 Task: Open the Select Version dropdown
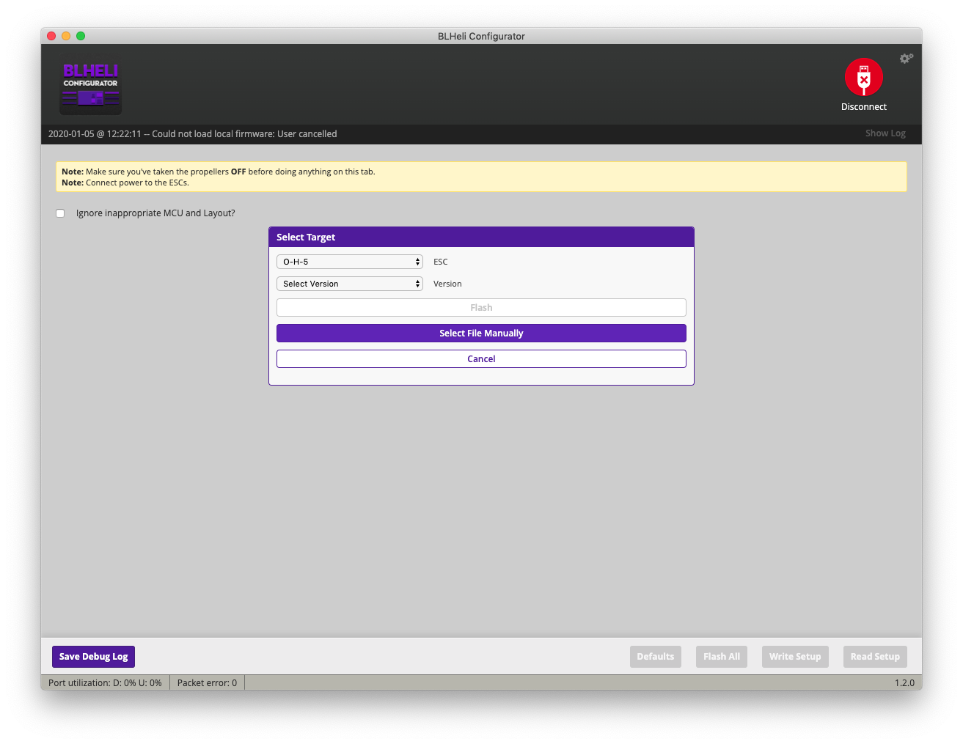(350, 284)
